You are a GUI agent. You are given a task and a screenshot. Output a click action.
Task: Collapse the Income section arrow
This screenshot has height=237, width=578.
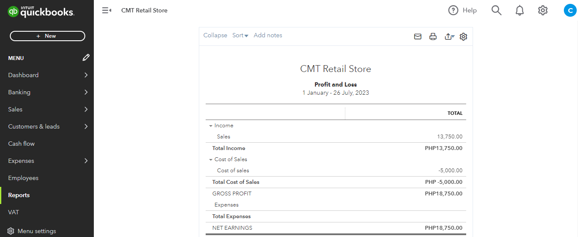[x=210, y=126]
